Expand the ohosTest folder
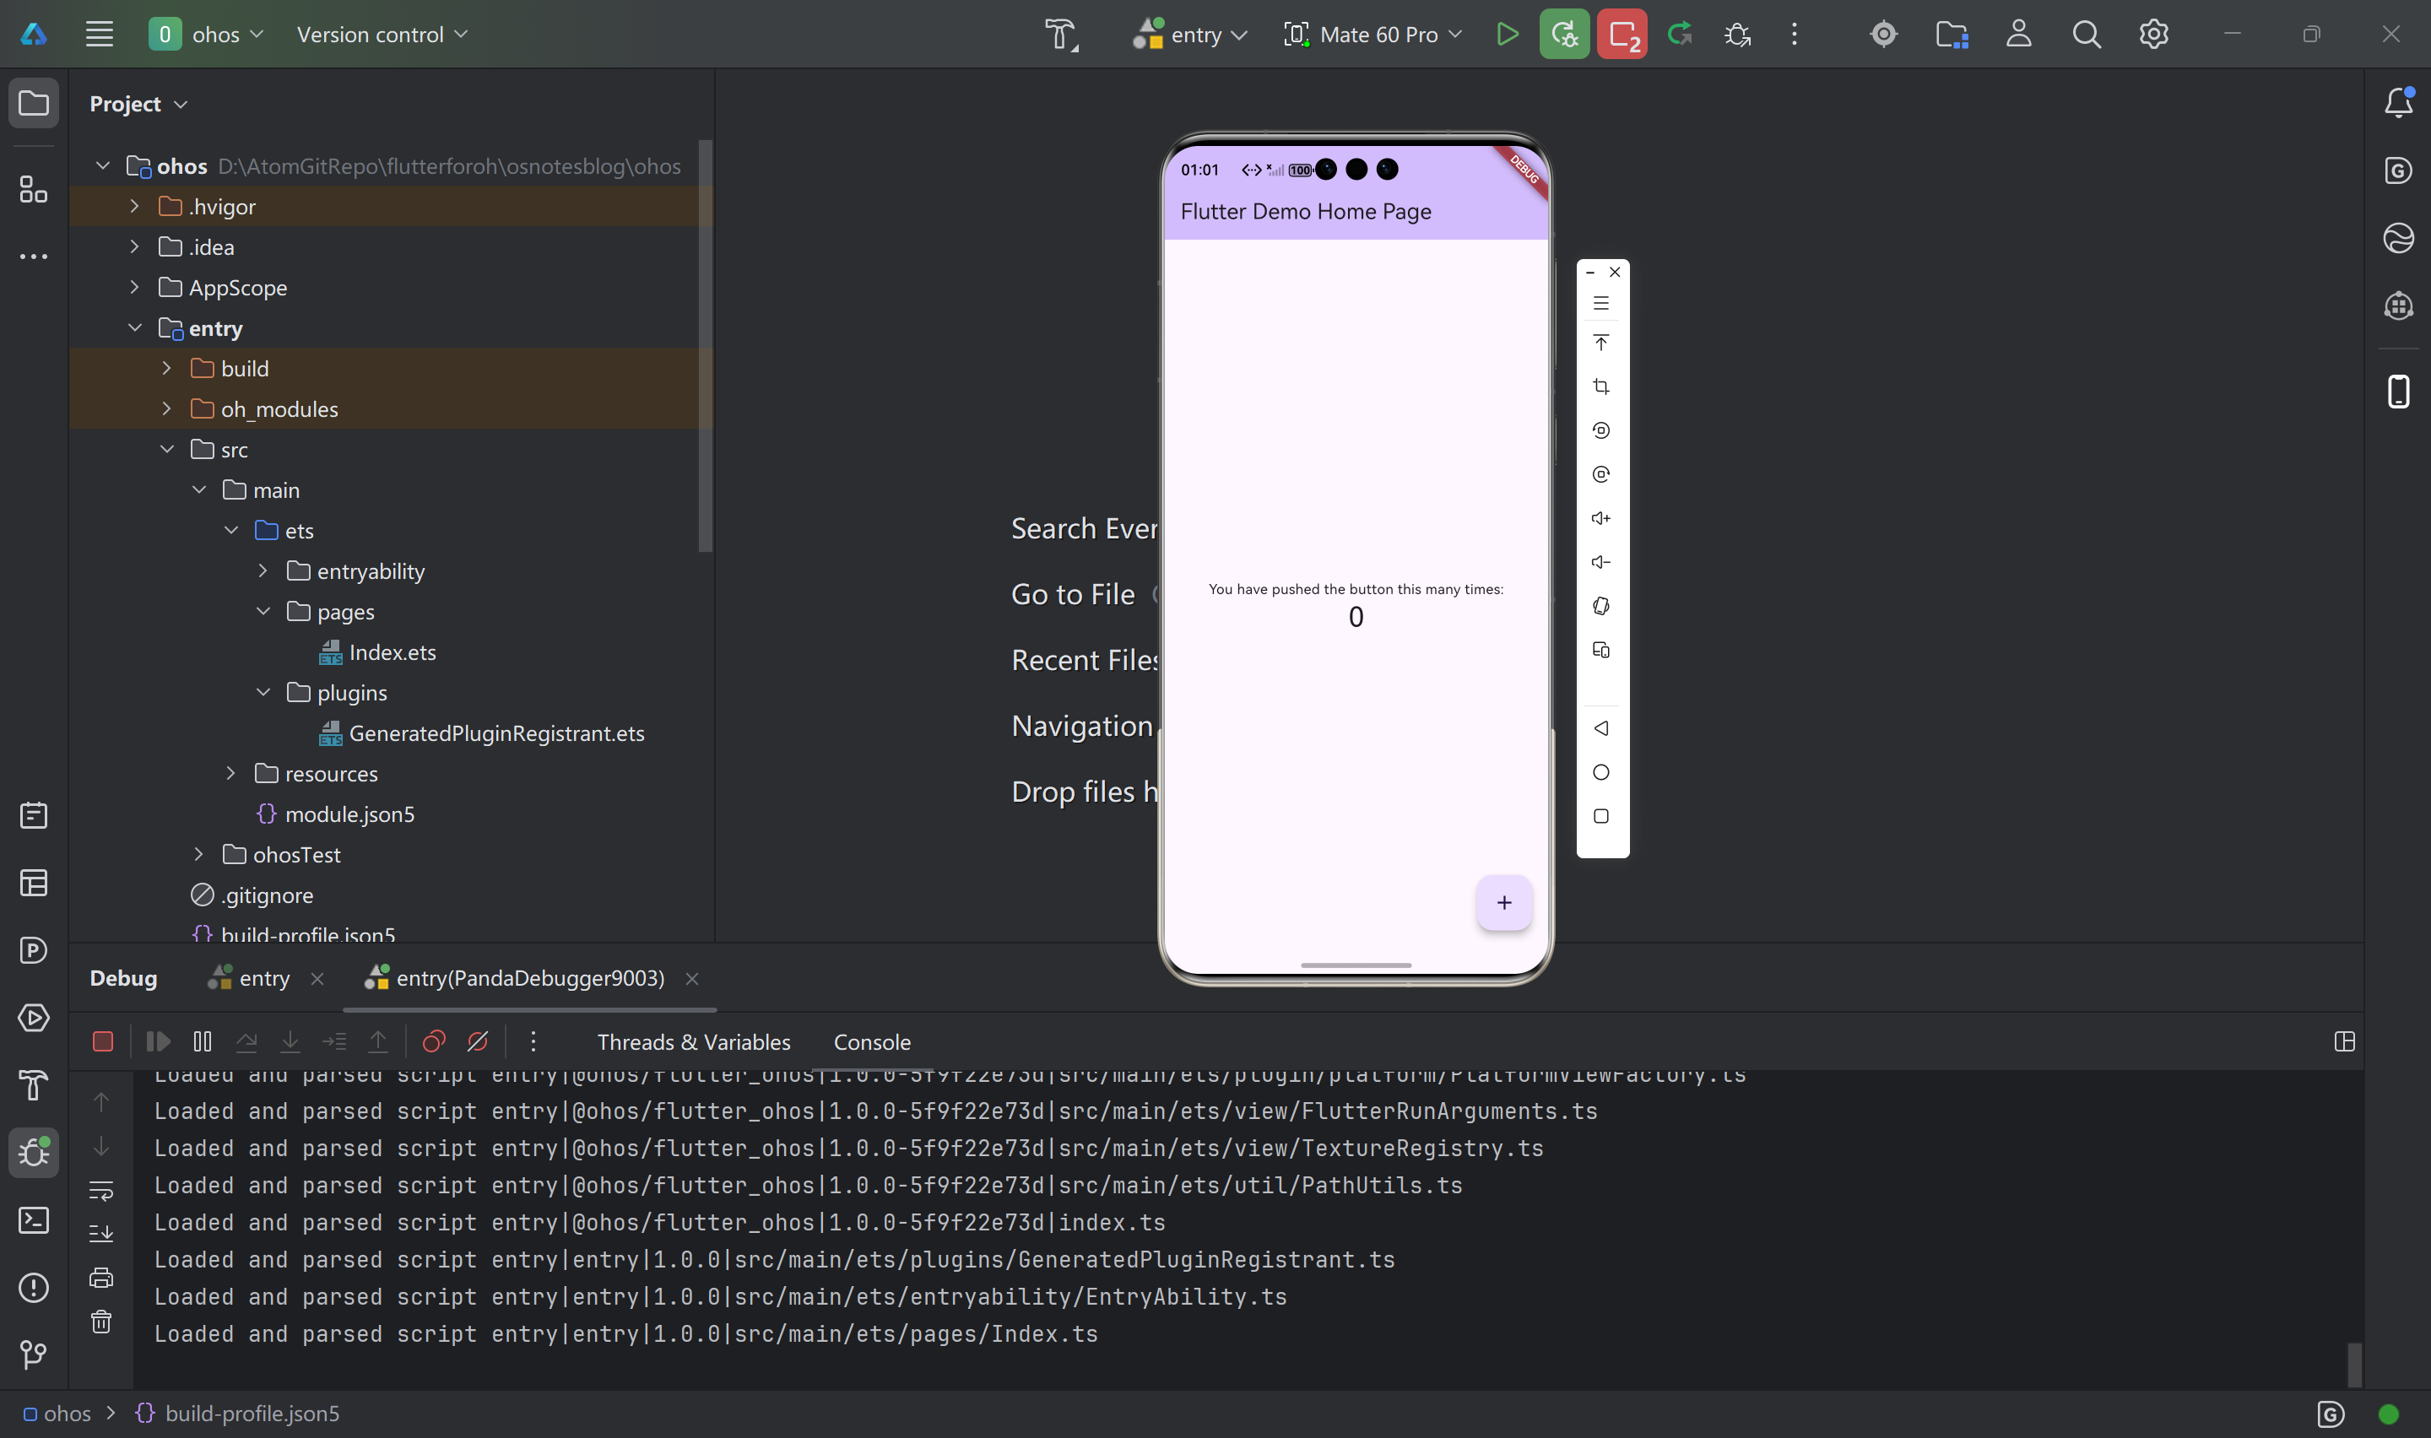 click(198, 855)
